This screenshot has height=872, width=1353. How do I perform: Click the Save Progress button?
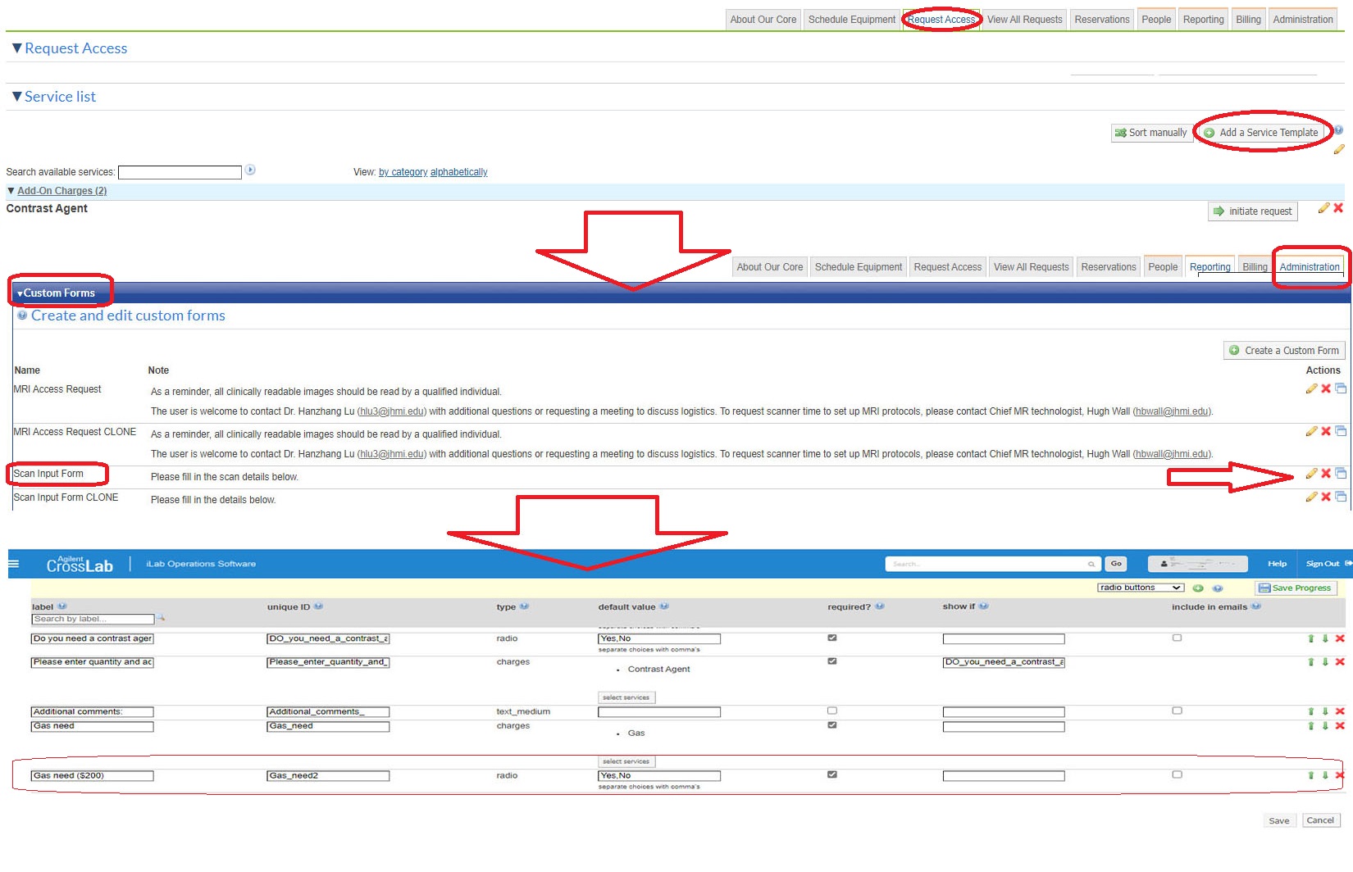(1295, 588)
